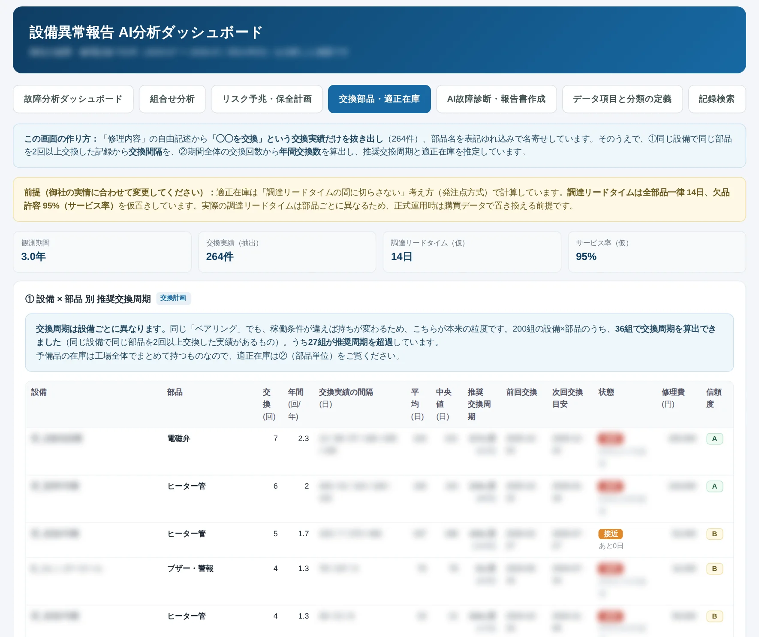Click the 接近 status badge

[611, 534]
